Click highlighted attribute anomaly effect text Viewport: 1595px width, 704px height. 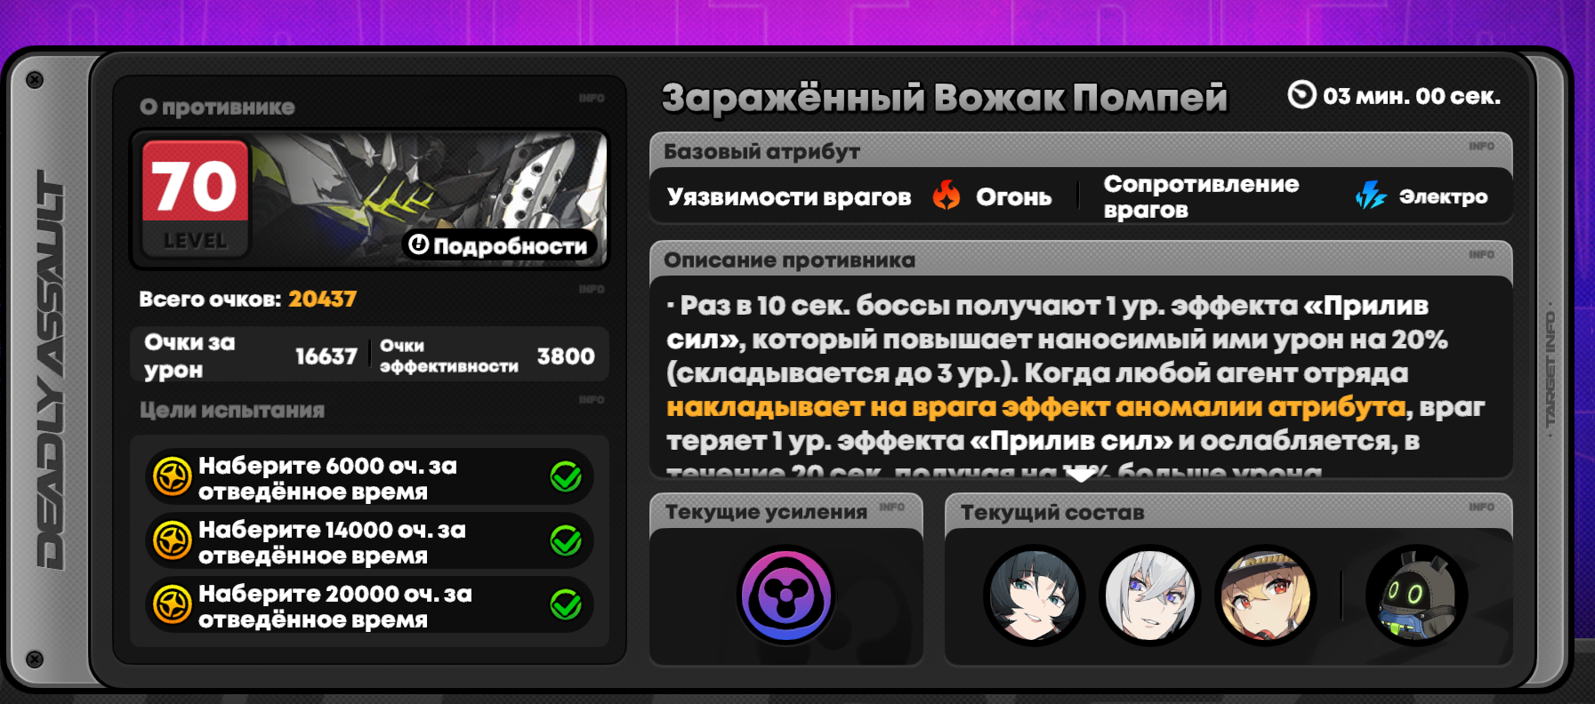tap(1036, 407)
